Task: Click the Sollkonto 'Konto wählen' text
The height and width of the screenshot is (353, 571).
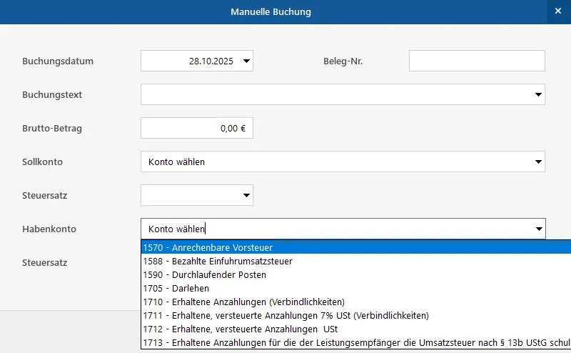Action: (177, 161)
